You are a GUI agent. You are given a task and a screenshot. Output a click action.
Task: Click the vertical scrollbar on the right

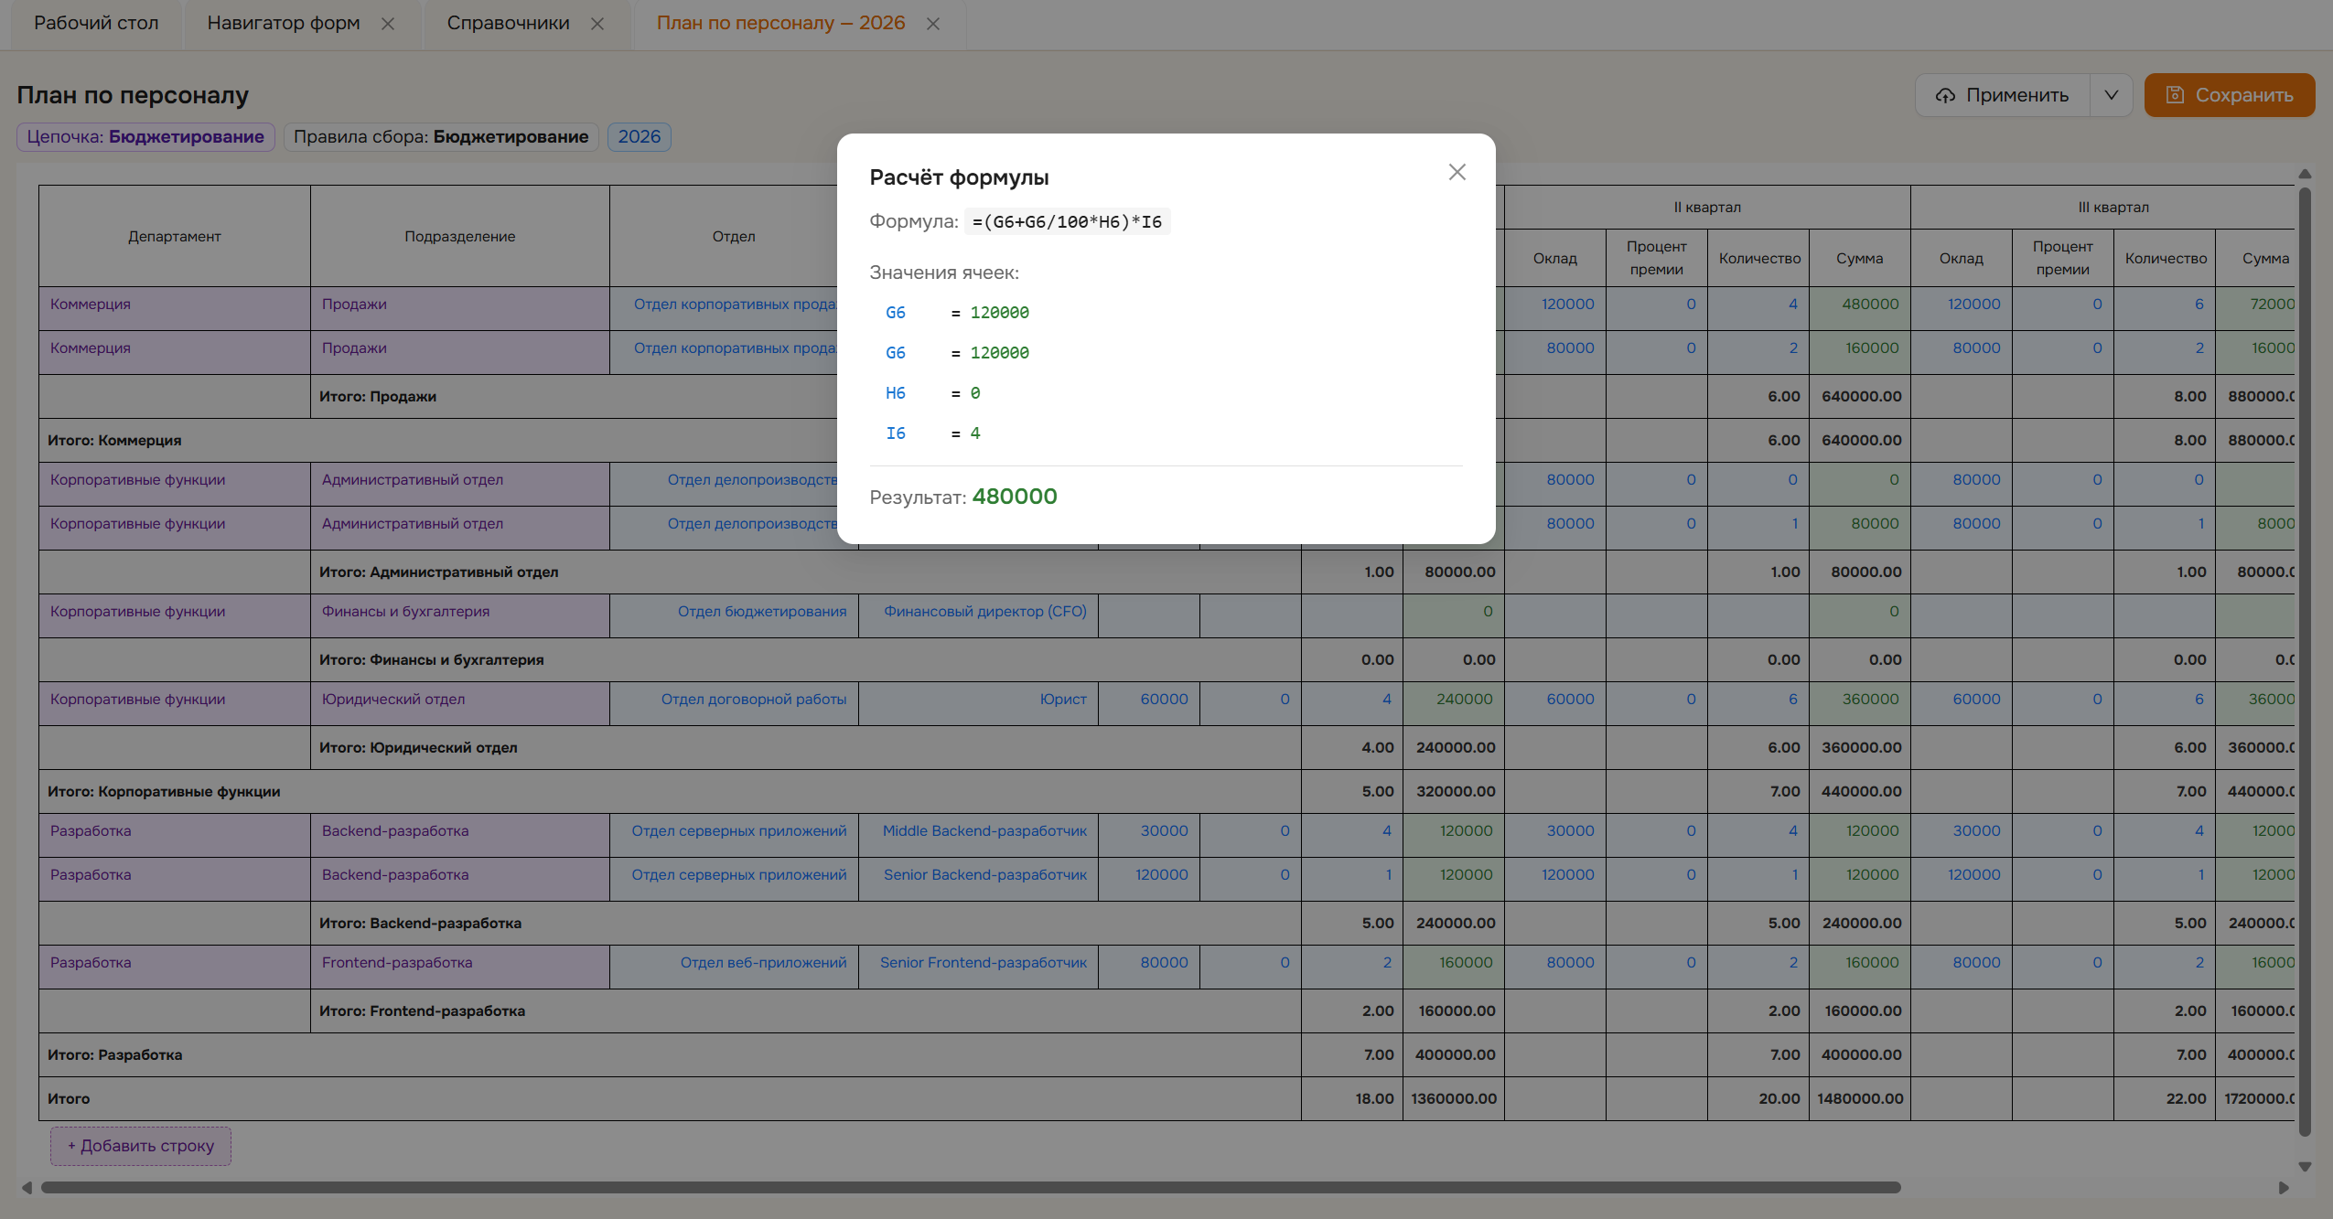tap(2305, 661)
